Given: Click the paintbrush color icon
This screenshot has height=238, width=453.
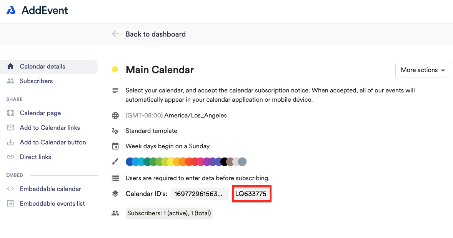Looking at the screenshot, I should [x=115, y=162].
